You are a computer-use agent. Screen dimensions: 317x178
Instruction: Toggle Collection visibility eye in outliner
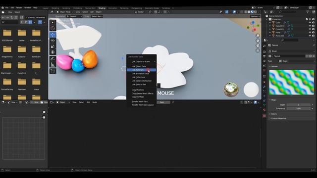coord(310,19)
